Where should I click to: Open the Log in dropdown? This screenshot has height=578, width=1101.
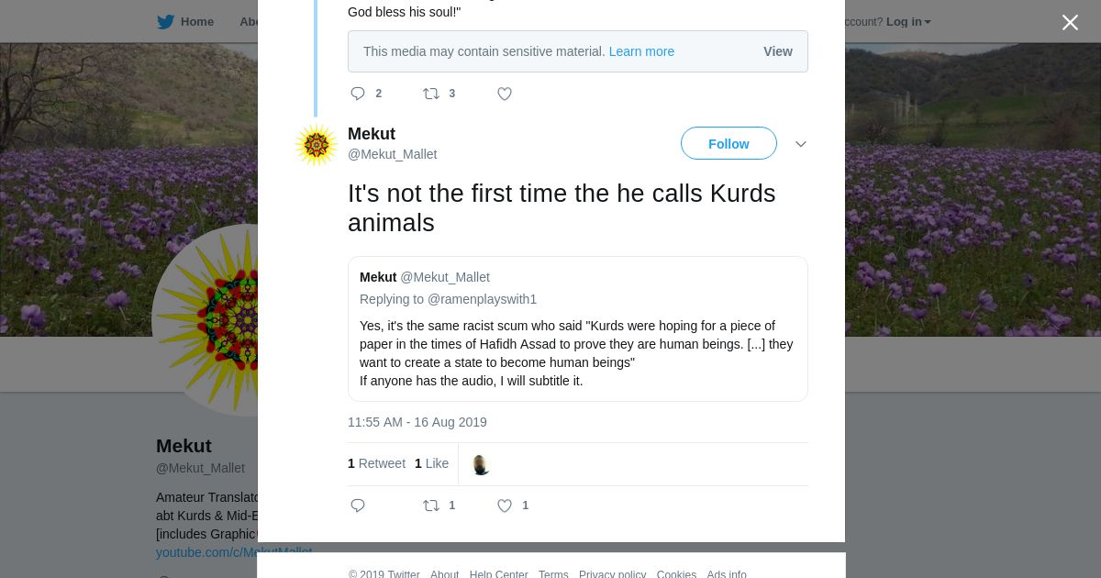(x=907, y=22)
